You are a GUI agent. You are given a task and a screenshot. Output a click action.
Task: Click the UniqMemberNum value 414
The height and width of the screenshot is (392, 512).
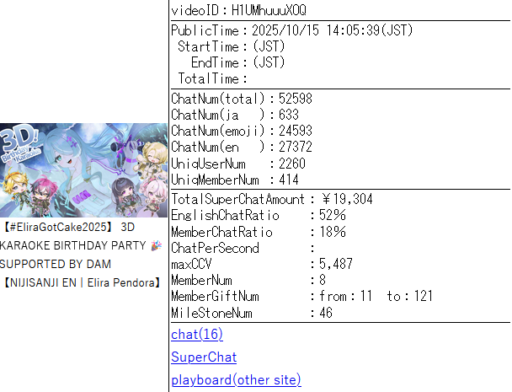[x=289, y=180]
